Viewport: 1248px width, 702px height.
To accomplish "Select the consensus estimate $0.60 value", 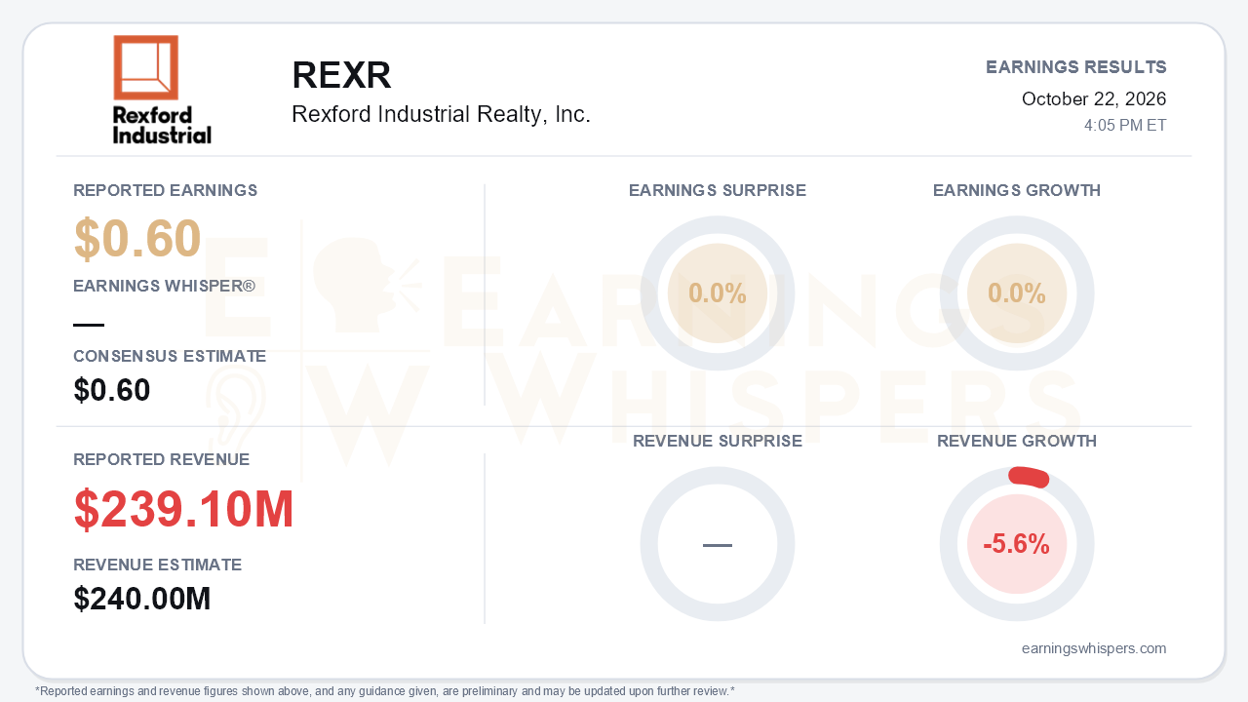I will [x=112, y=390].
